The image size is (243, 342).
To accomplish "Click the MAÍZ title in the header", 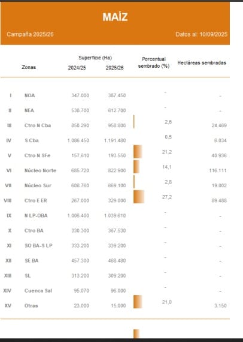I will coord(115,17).
